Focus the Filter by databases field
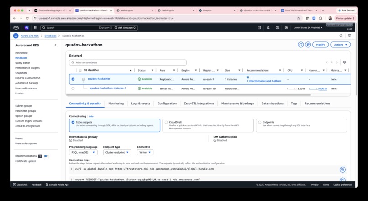This screenshot has width=368, height=201. [128, 62]
